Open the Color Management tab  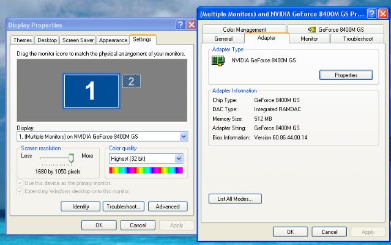coord(244,29)
